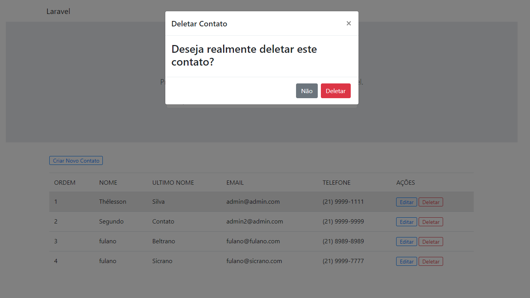This screenshot has width=530, height=298.
Task: Click email admin@admin.com
Action: (x=253, y=202)
